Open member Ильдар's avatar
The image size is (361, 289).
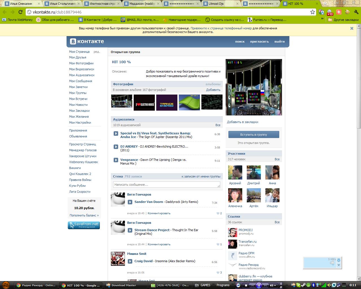(272, 195)
